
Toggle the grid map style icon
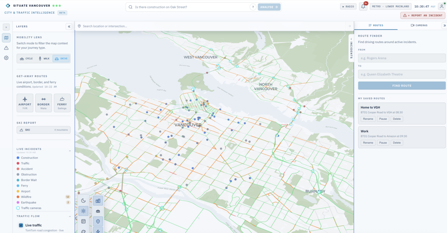point(83,221)
